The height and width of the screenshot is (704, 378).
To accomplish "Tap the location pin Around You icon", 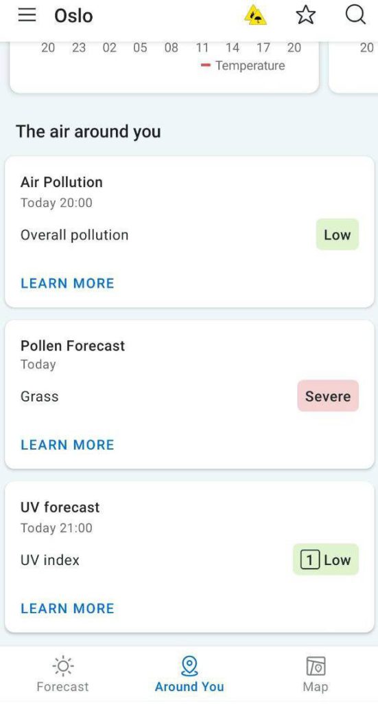I will [x=189, y=665].
